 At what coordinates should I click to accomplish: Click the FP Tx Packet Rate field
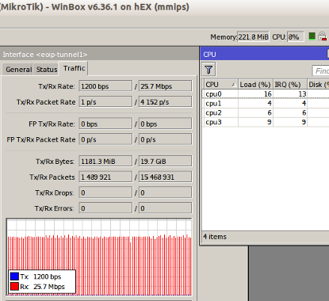click(105, 139)
